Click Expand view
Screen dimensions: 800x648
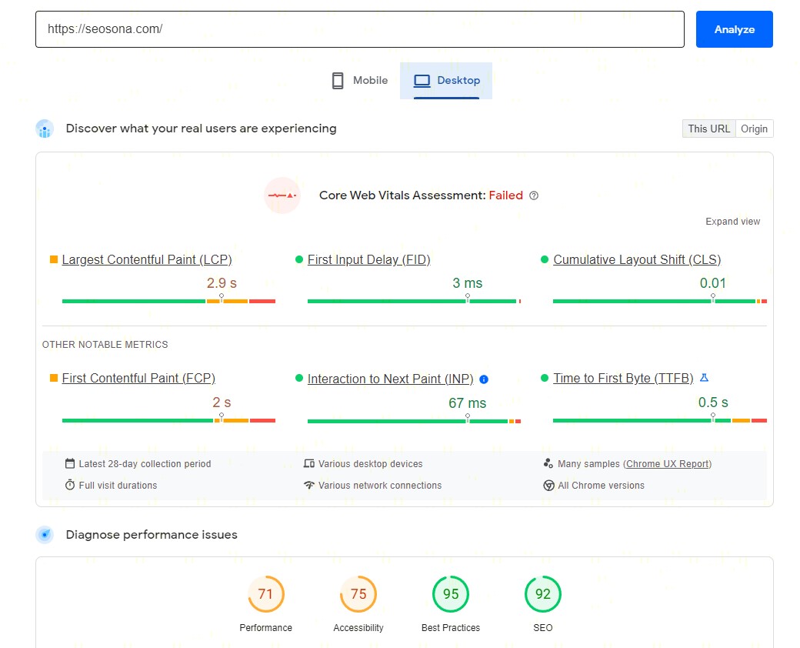(732, 221)
